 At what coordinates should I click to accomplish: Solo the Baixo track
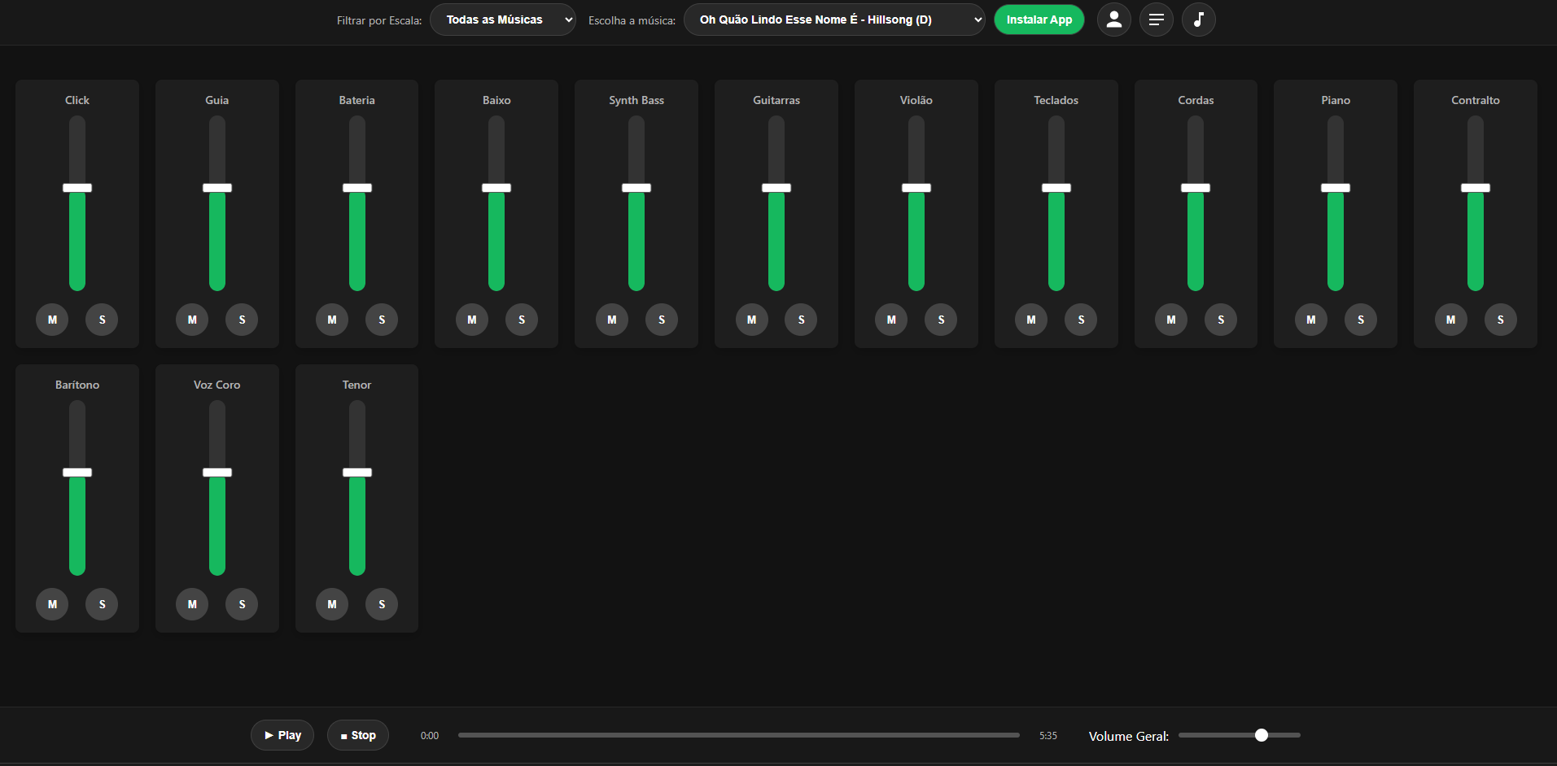pos(522,320)
